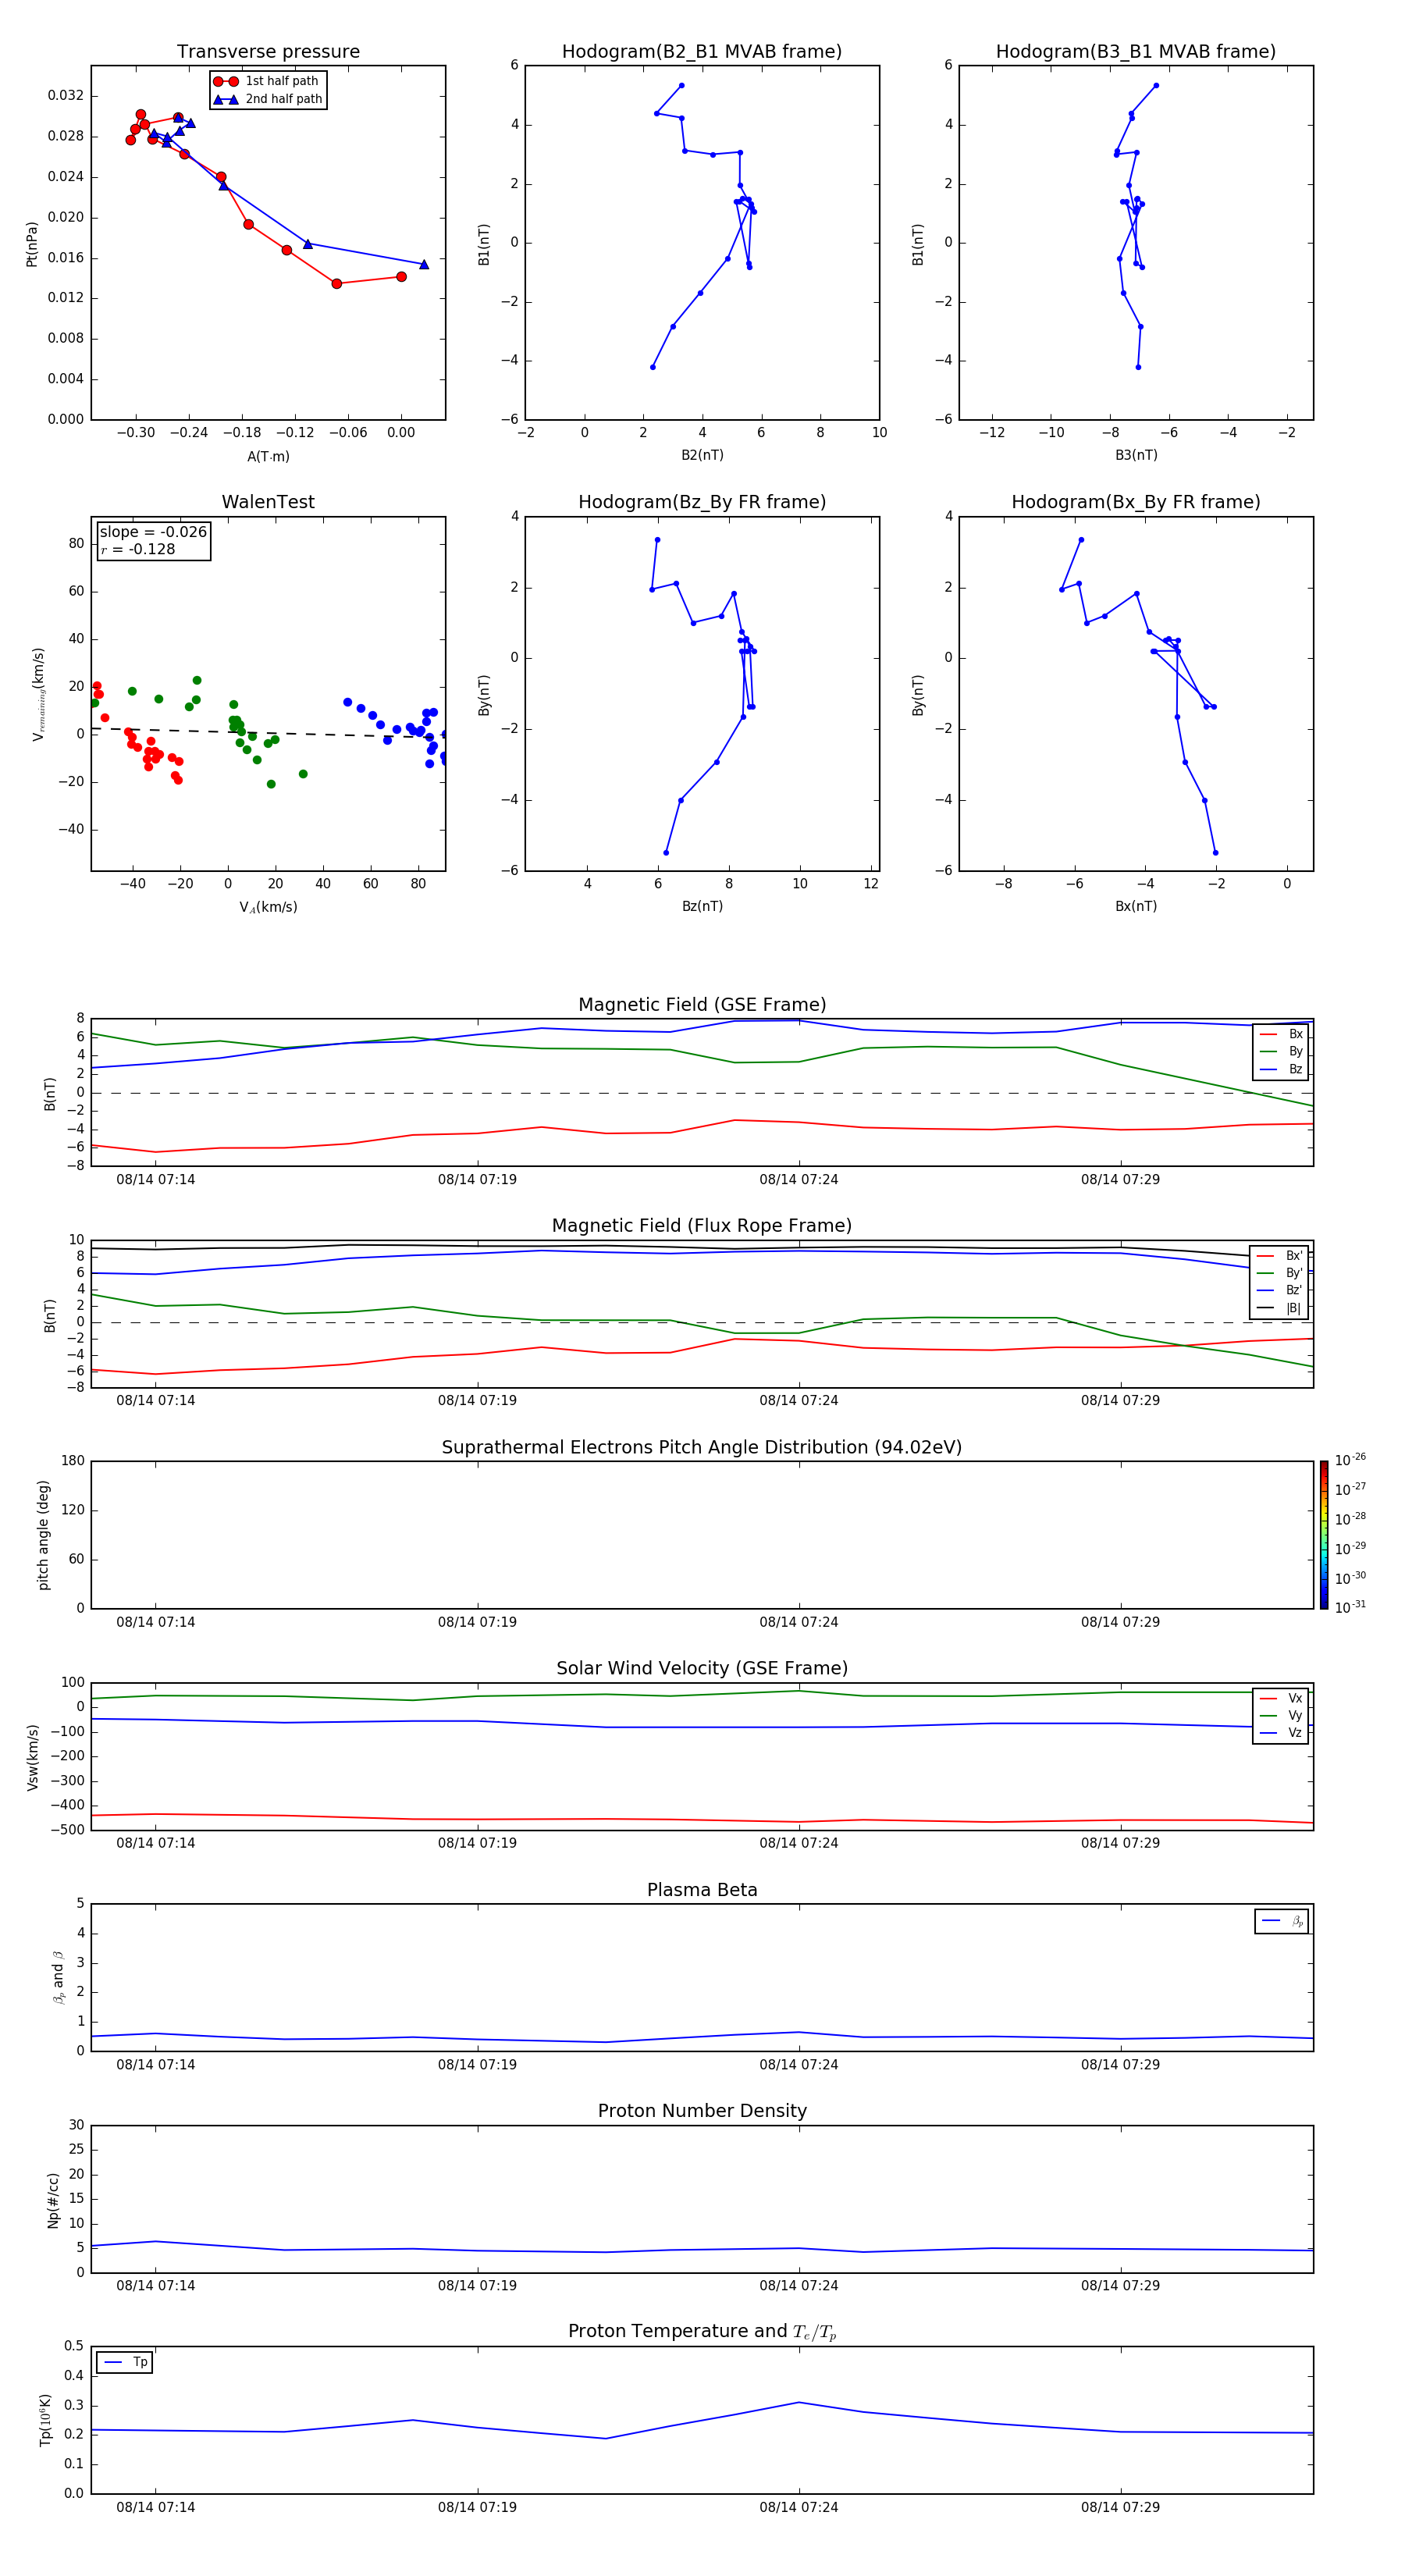Click the "Tp" legend in temperature panel
The width and height of the screenshot is (1405, 2576).
point(125,2362)
